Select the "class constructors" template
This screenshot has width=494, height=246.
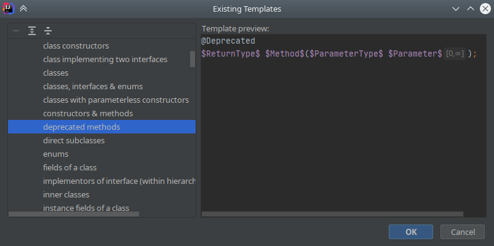pyautogui.click(x=76, y=46)
